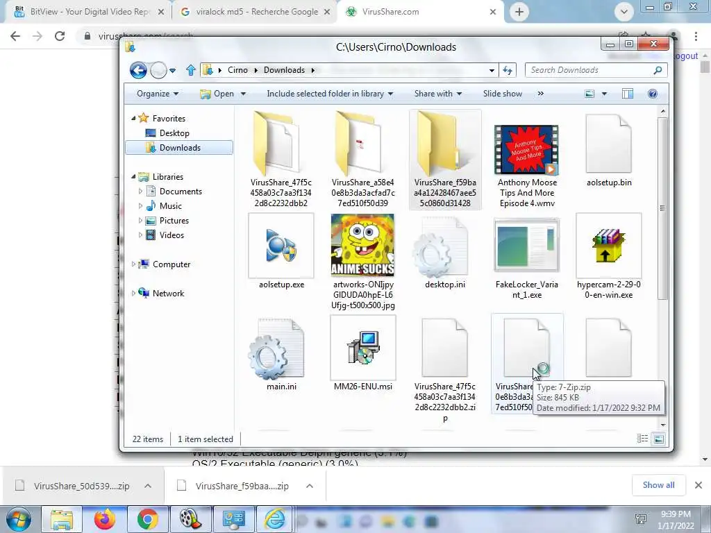
Task: Open the Share with menu
Action: point(437,94)
